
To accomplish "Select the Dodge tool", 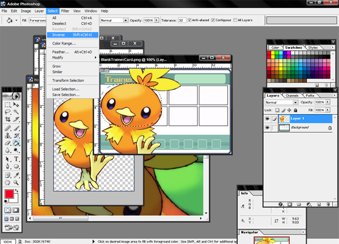I will (16, 150).
